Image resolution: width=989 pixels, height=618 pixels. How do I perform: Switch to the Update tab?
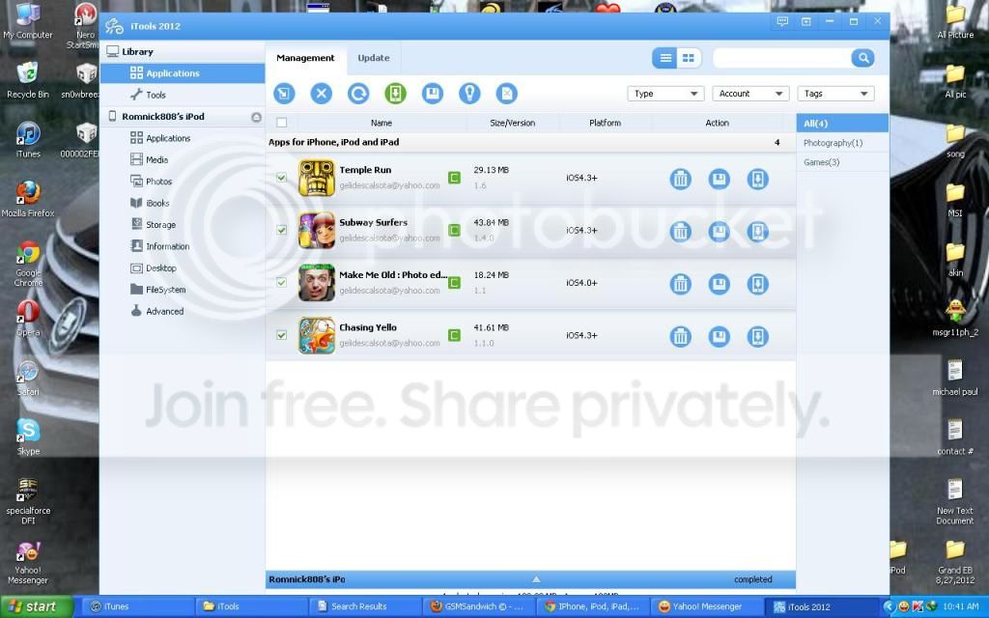(374, 58)
